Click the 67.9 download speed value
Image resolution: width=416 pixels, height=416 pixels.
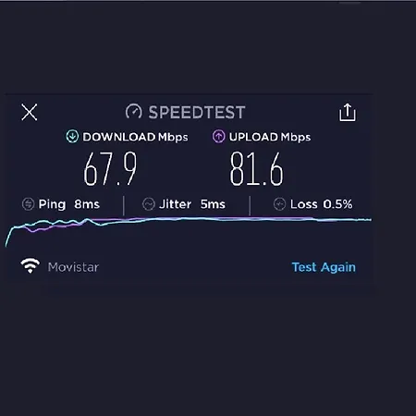(110, 169)
